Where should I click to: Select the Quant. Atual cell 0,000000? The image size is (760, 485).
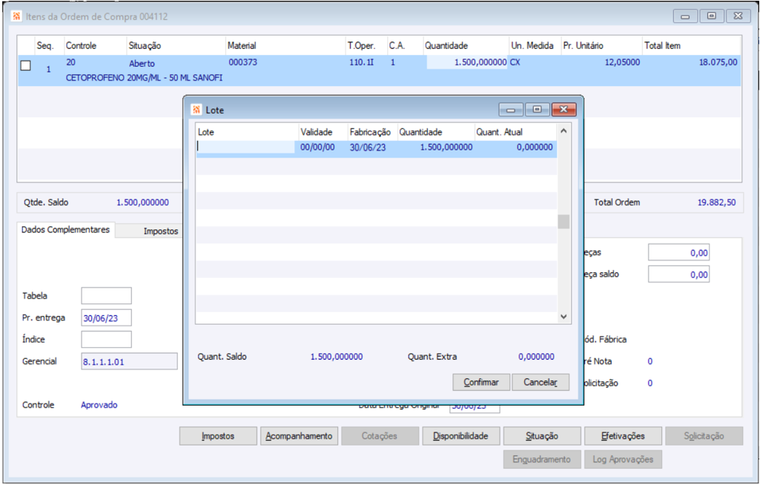[535, 147]
